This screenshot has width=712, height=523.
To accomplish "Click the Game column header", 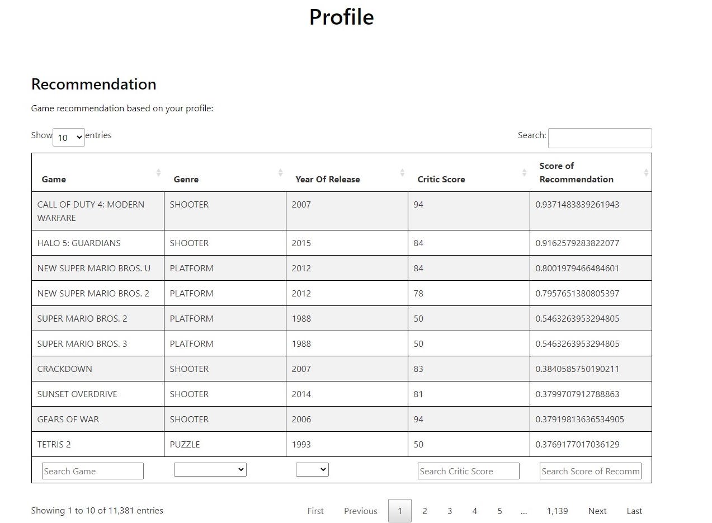I will click(x=98, y=172).
